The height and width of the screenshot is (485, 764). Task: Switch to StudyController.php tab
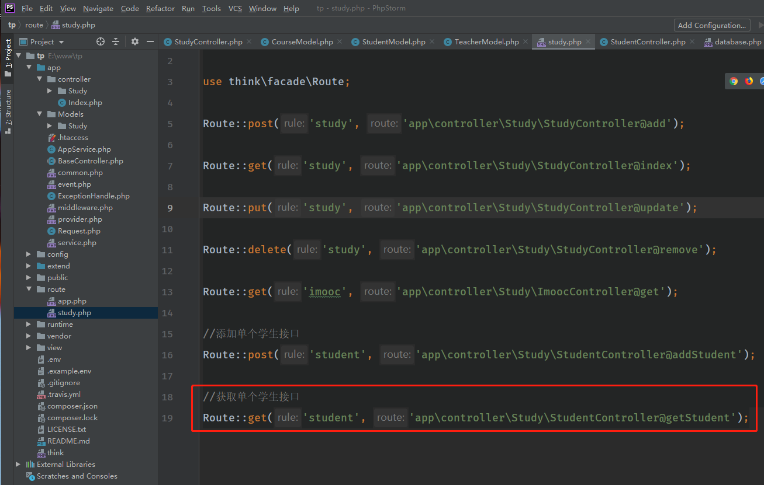coord(208,42)
